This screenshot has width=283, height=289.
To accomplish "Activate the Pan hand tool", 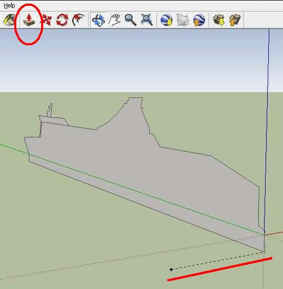I will tap(114, 20).
